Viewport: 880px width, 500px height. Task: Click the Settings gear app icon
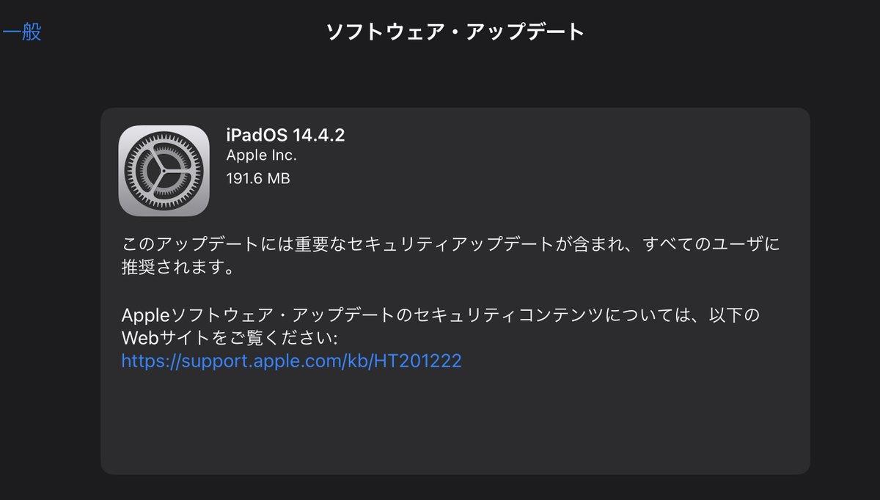pos(164,171)
